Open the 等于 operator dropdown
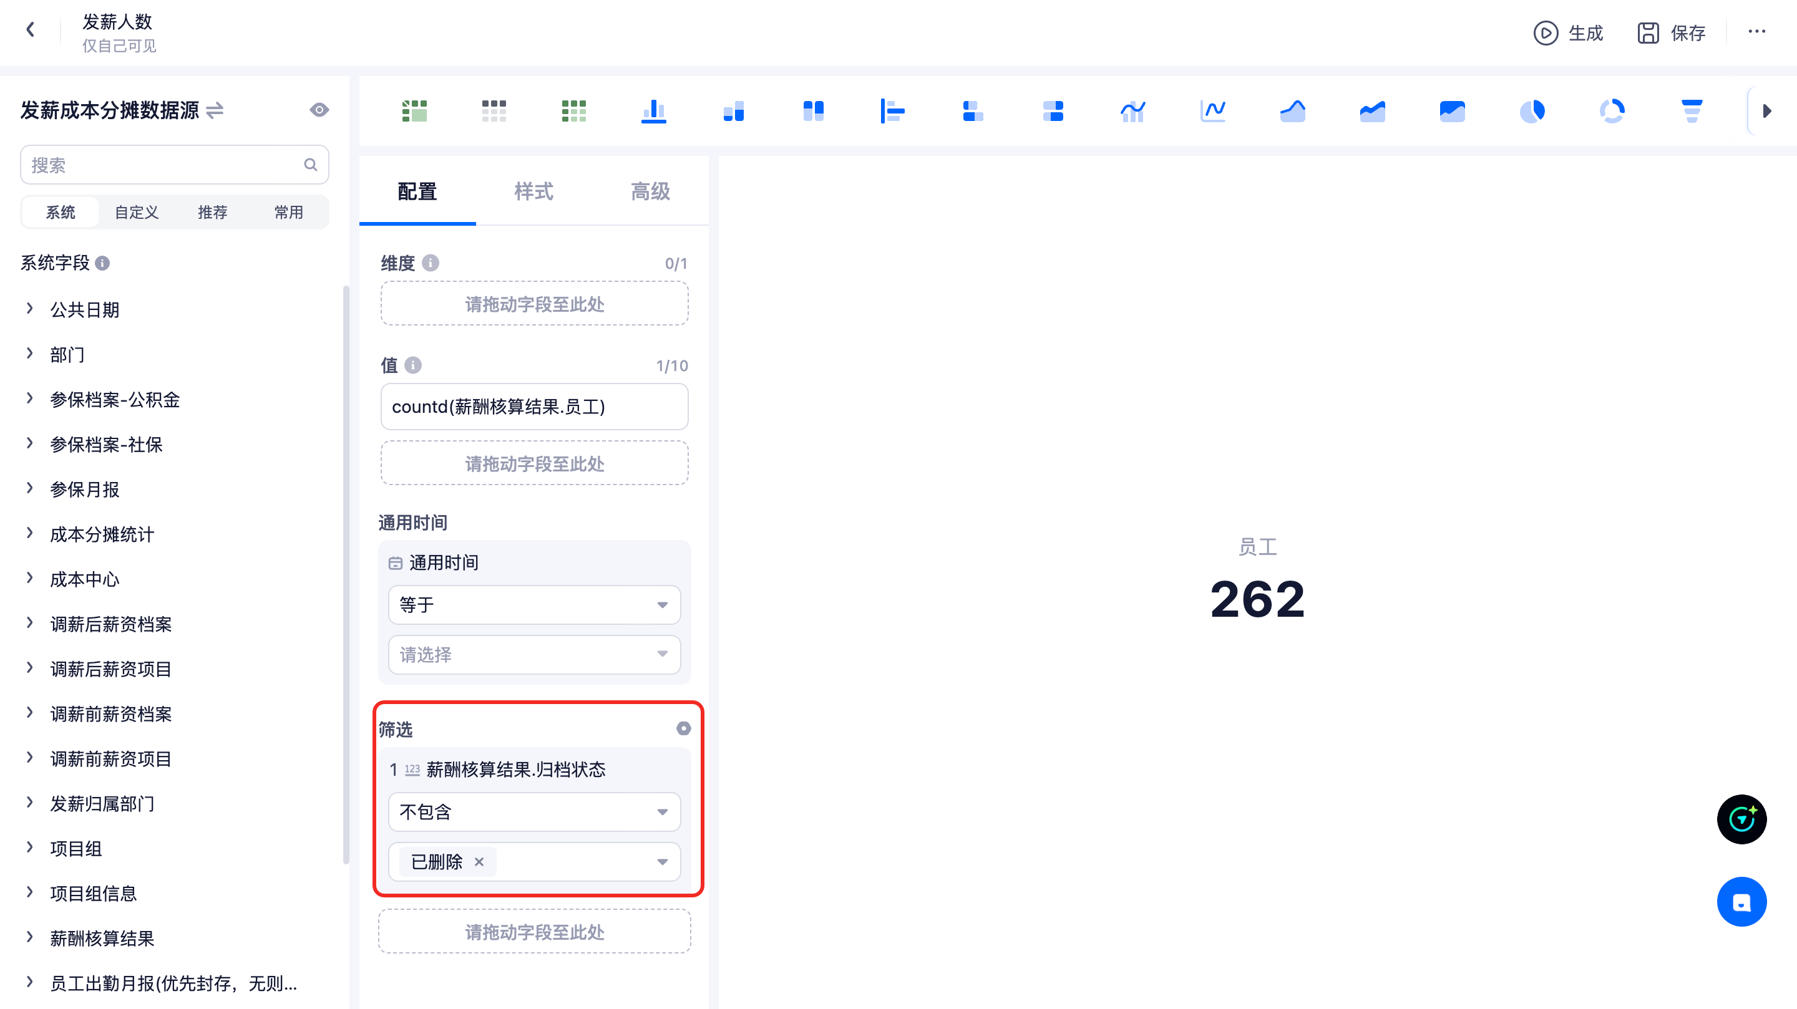This screenshot has height=1009, width=1797. 534,604
